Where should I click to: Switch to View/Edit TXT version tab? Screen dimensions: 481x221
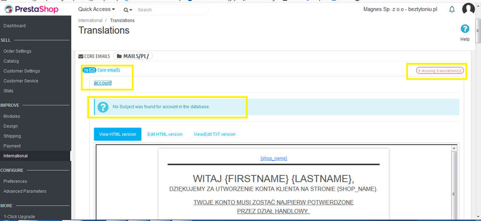tap(215, 134)
